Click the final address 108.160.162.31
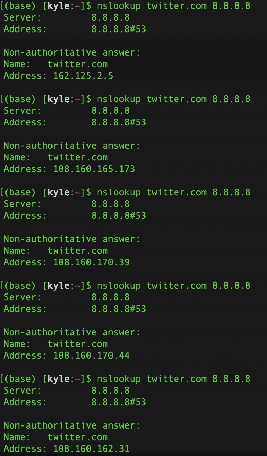The width and height of the screenshot is (267, 456). click(x=91, y=449)
